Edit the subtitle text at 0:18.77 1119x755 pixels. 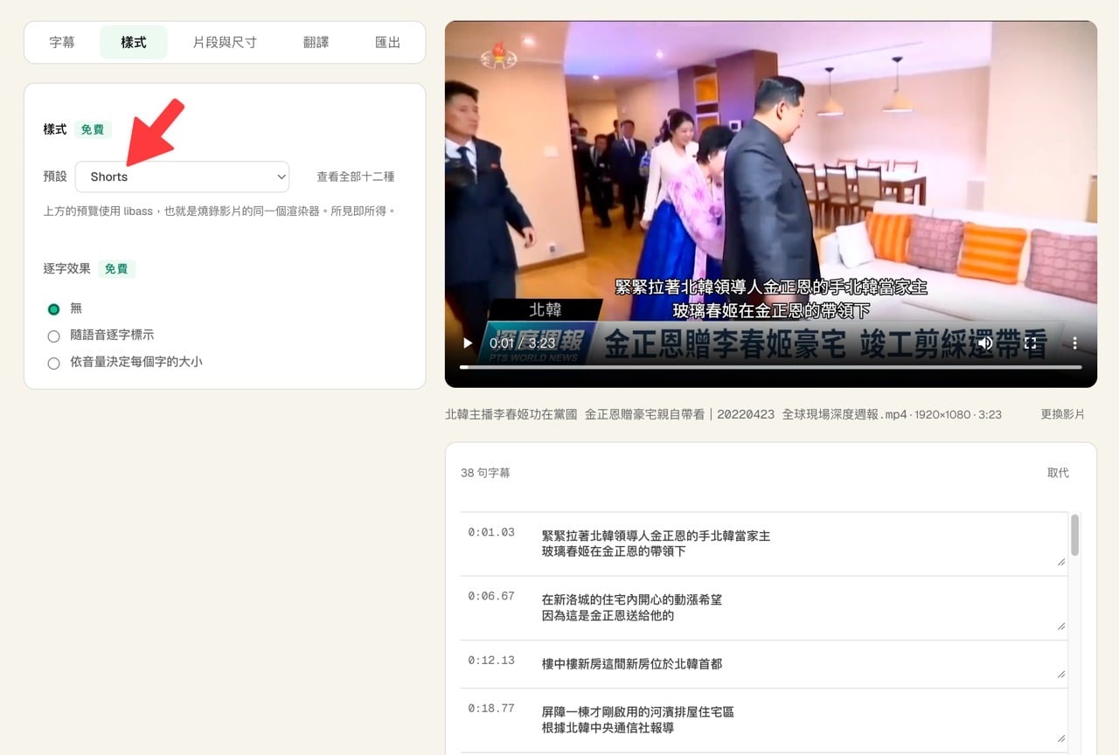pos(801,720)
